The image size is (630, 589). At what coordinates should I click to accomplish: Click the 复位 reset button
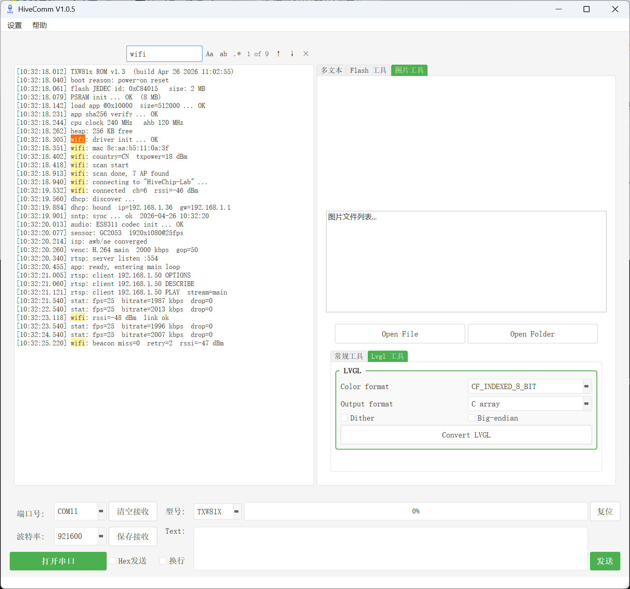coord(605,511)
